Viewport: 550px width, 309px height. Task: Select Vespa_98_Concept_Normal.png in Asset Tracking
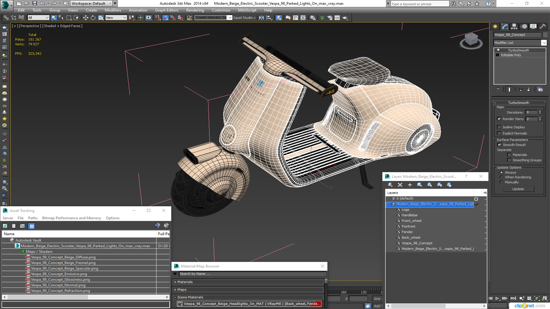[x=58, y=285]
